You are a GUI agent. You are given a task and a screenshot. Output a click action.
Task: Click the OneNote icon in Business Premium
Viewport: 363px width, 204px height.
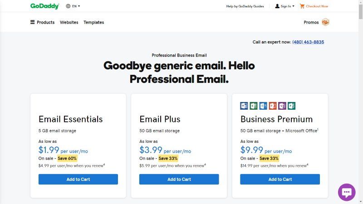282,106
